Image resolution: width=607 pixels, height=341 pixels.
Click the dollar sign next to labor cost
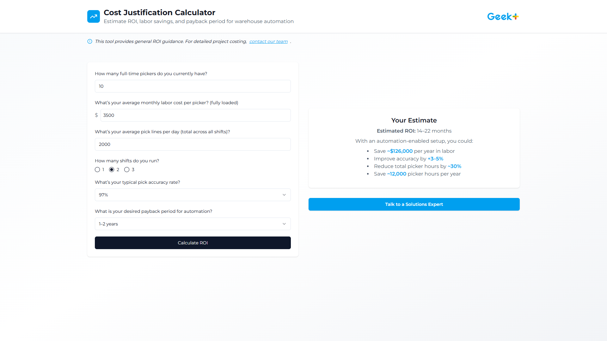(x=96, y=115)
